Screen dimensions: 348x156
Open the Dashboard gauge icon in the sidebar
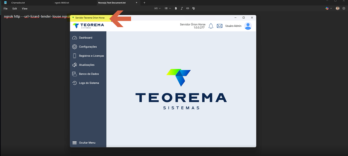(x=75, y=38)
